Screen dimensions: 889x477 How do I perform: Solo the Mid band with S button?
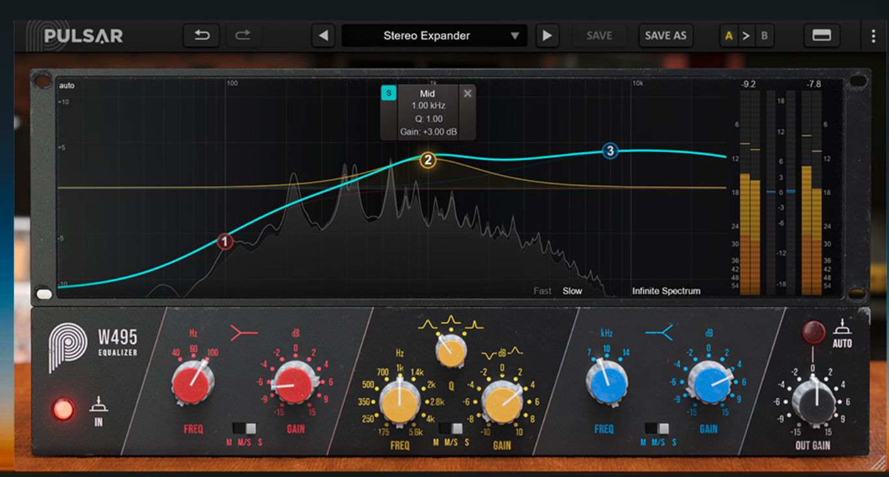point(389,93)
